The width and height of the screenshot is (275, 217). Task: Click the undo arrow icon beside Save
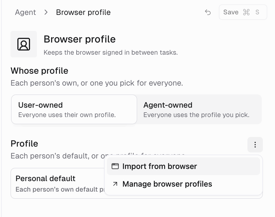pyautogui.click(x=208, y=12)
